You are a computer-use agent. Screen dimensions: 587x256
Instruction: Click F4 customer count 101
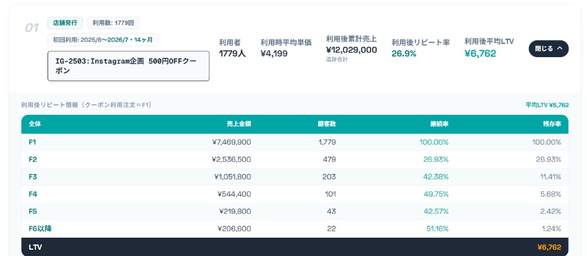pos(330,194)
